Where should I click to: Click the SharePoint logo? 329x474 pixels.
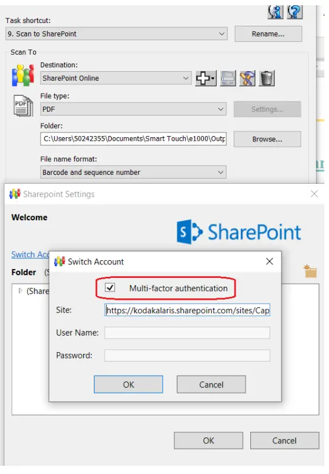239,232
